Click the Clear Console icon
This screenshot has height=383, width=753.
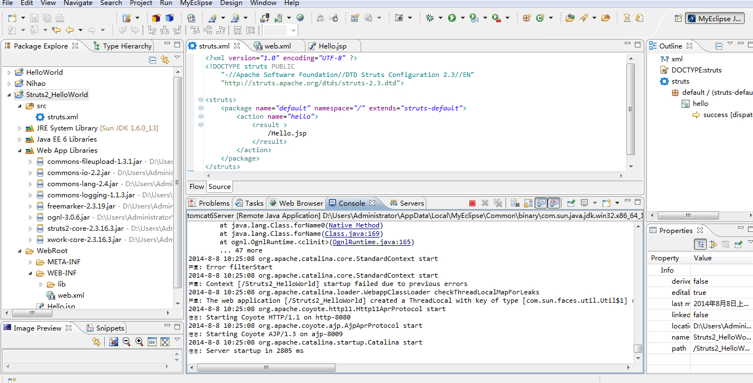[x=515, y=203]
